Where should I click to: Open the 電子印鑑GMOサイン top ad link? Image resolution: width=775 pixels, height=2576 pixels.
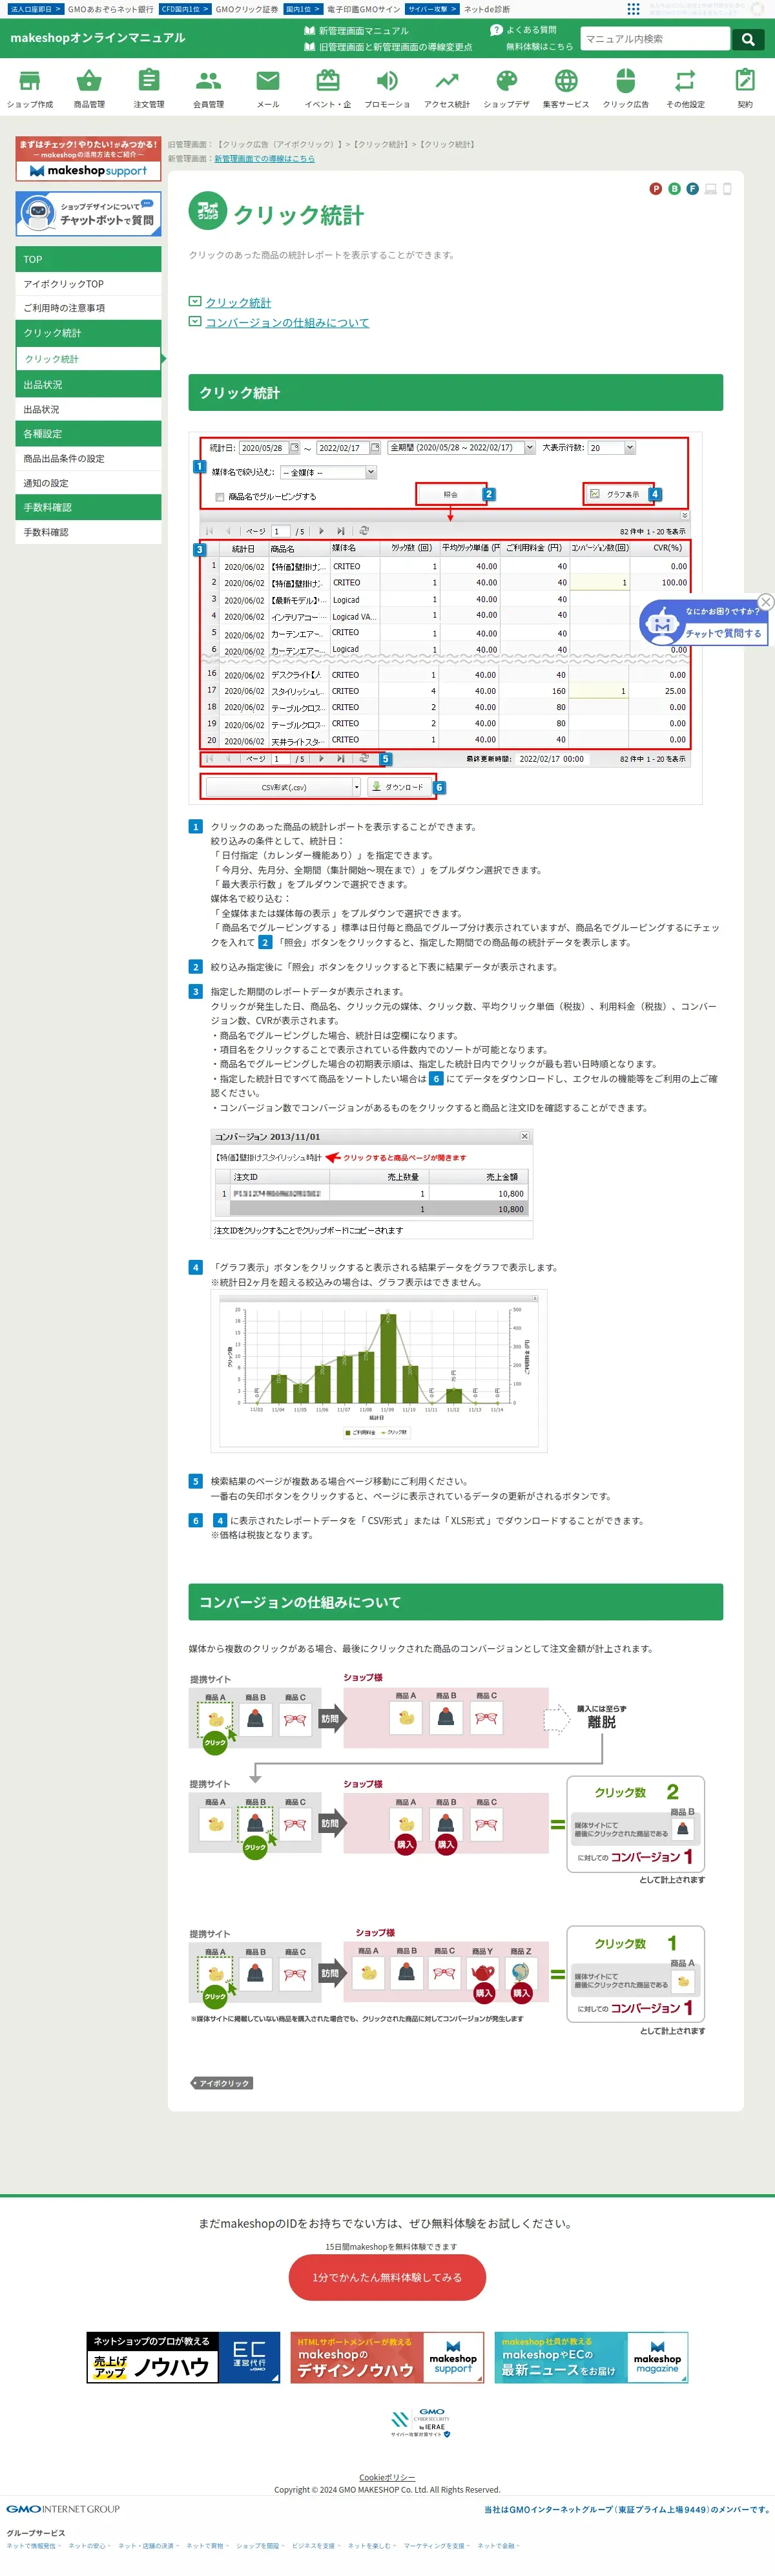point(363,9)
